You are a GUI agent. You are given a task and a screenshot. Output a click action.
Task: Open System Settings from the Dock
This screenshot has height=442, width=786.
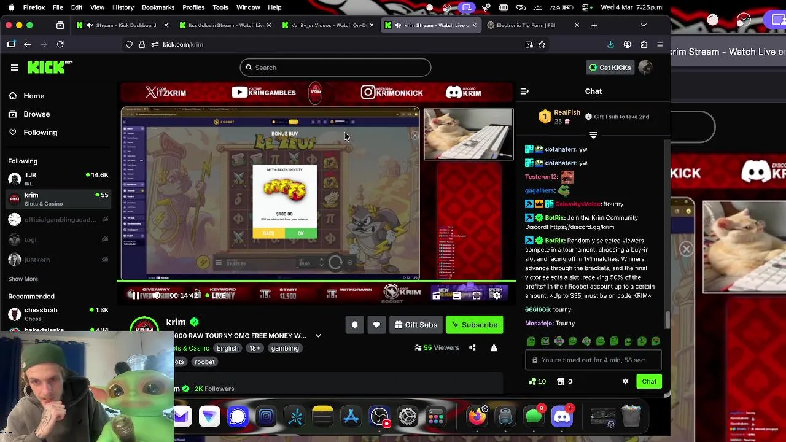(x=408, y=417)
